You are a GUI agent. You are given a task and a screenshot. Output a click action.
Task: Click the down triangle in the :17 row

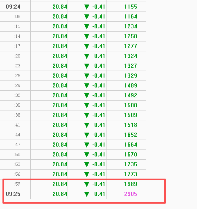[x=87, y=46]
